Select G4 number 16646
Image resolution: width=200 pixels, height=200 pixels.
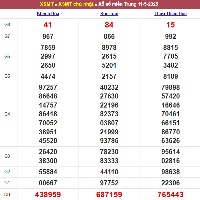[170, 105]
